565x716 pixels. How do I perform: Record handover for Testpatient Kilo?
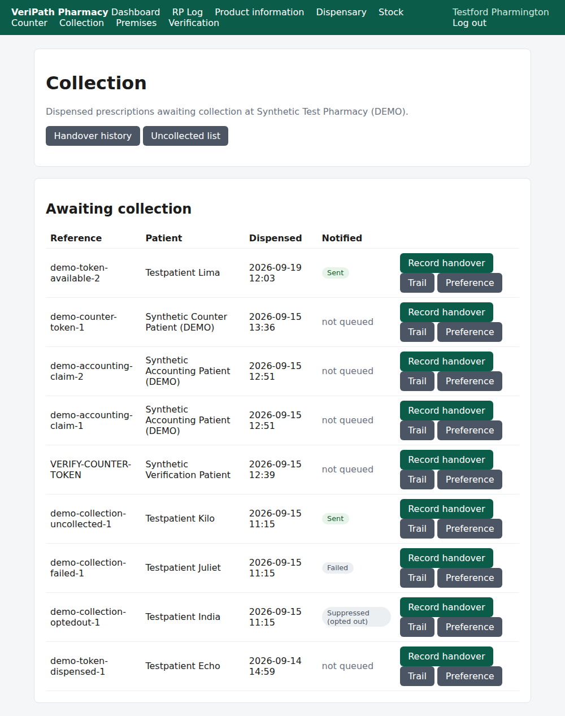(x=446, y=509)
